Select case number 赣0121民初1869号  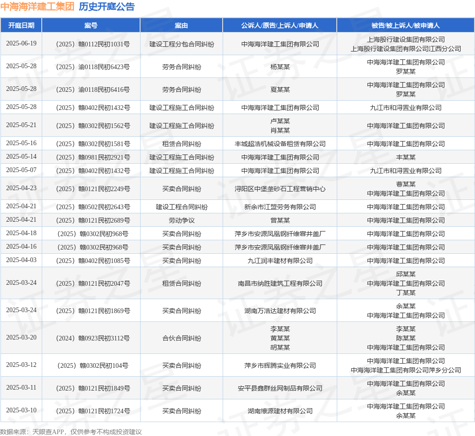[x=93, y=311]
